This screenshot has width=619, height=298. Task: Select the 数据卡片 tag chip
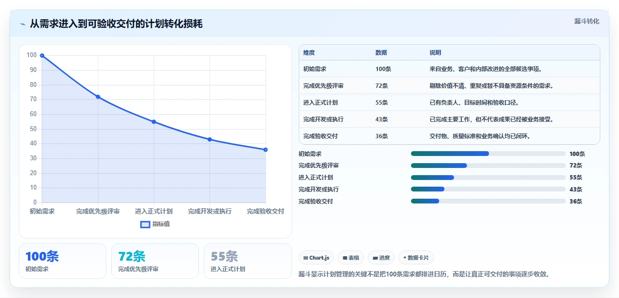pos(416,258)
